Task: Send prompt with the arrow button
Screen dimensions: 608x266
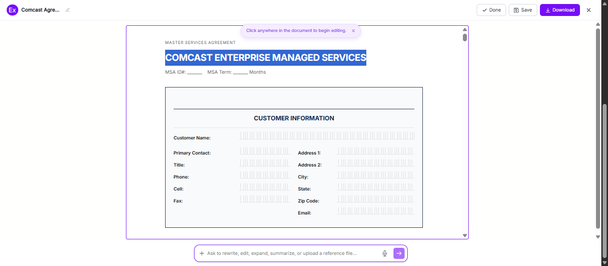Action: (399, 253)
